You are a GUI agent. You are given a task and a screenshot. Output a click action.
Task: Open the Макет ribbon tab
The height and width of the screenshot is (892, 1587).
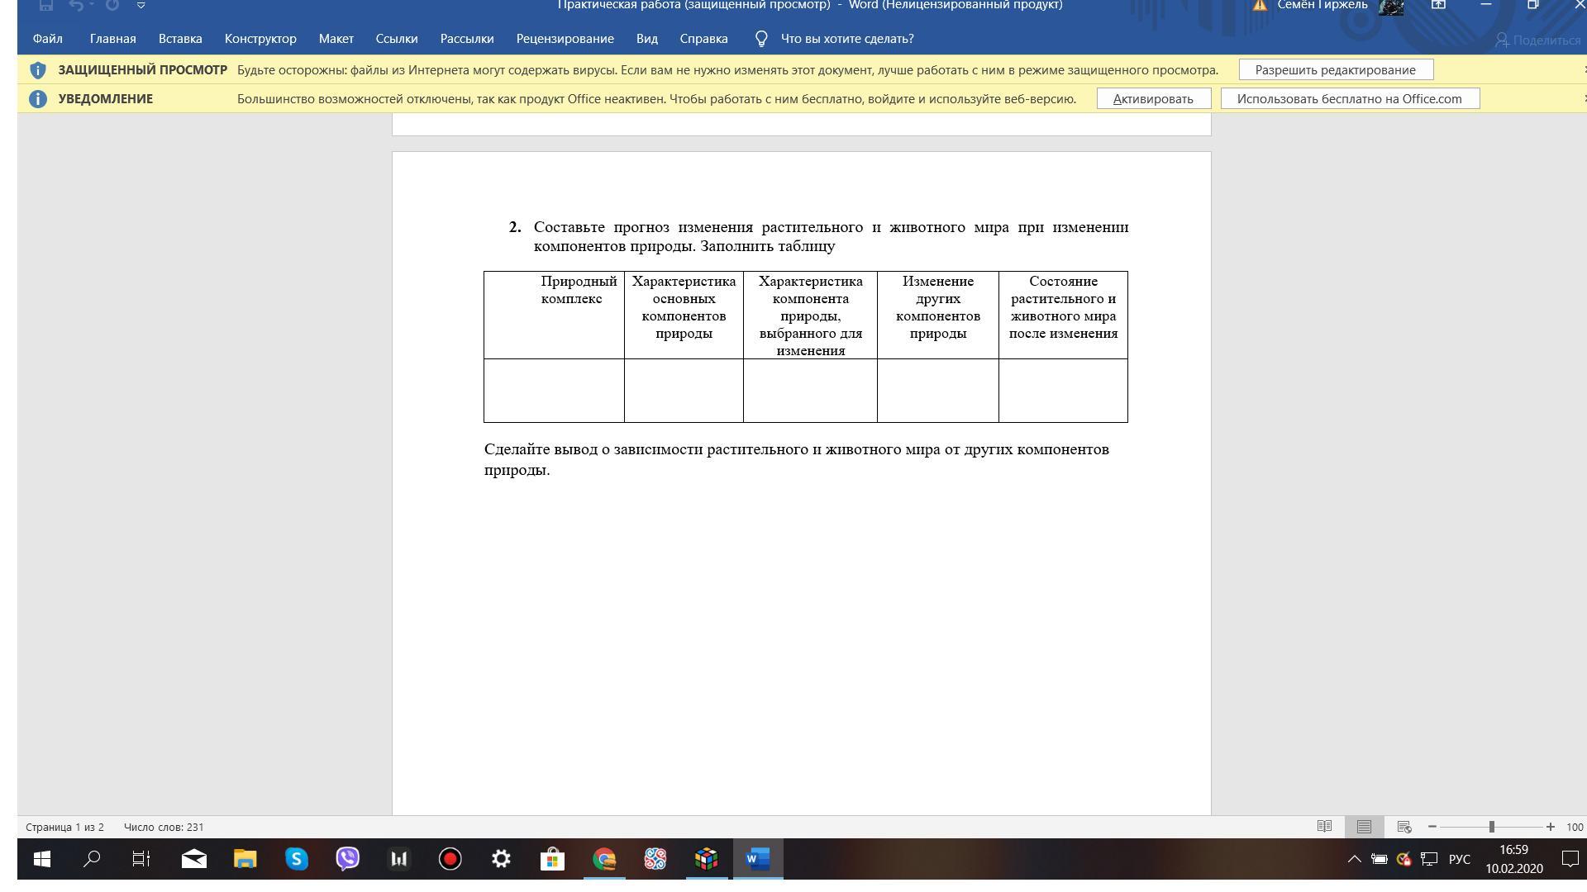(336, 39)
